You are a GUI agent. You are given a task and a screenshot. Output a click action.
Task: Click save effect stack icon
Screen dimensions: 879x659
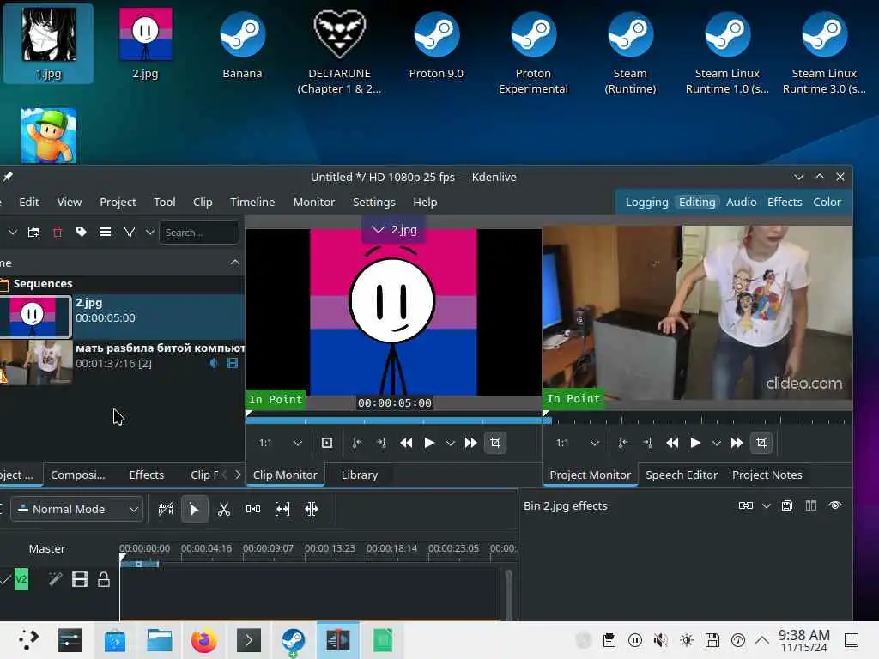click(787, 505)
